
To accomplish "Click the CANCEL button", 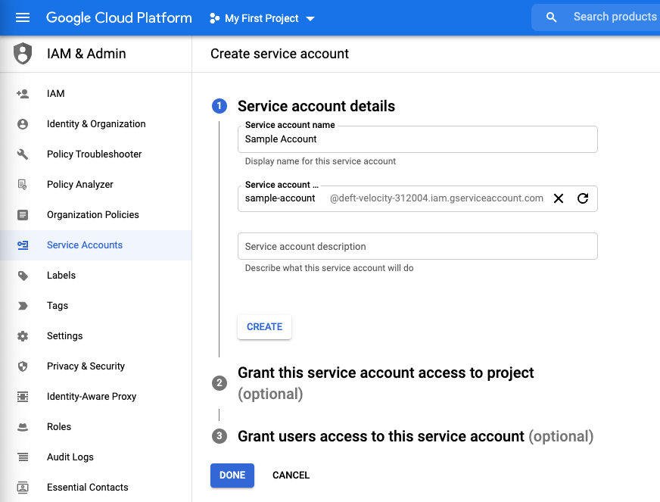I will (291, 475).
